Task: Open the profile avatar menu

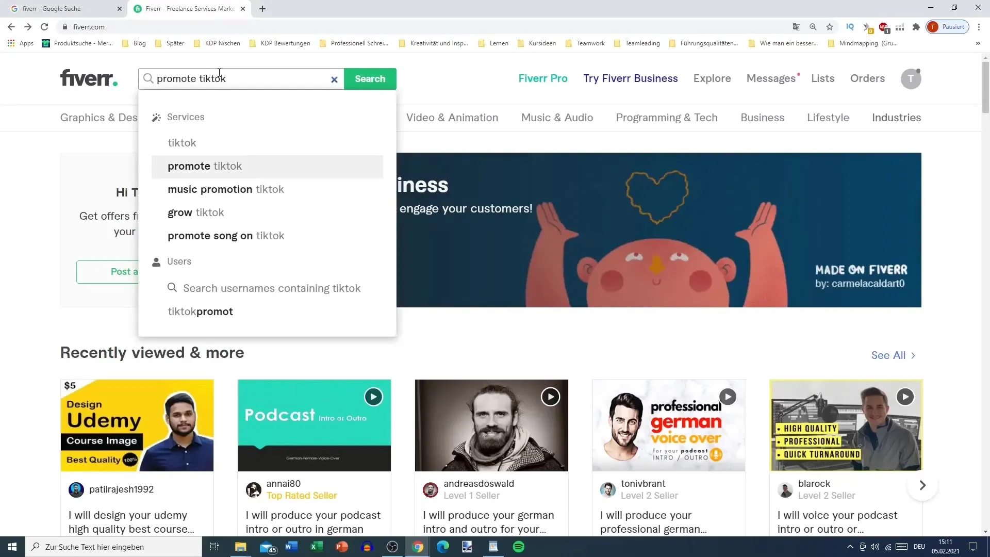Action: click(911, 79)
